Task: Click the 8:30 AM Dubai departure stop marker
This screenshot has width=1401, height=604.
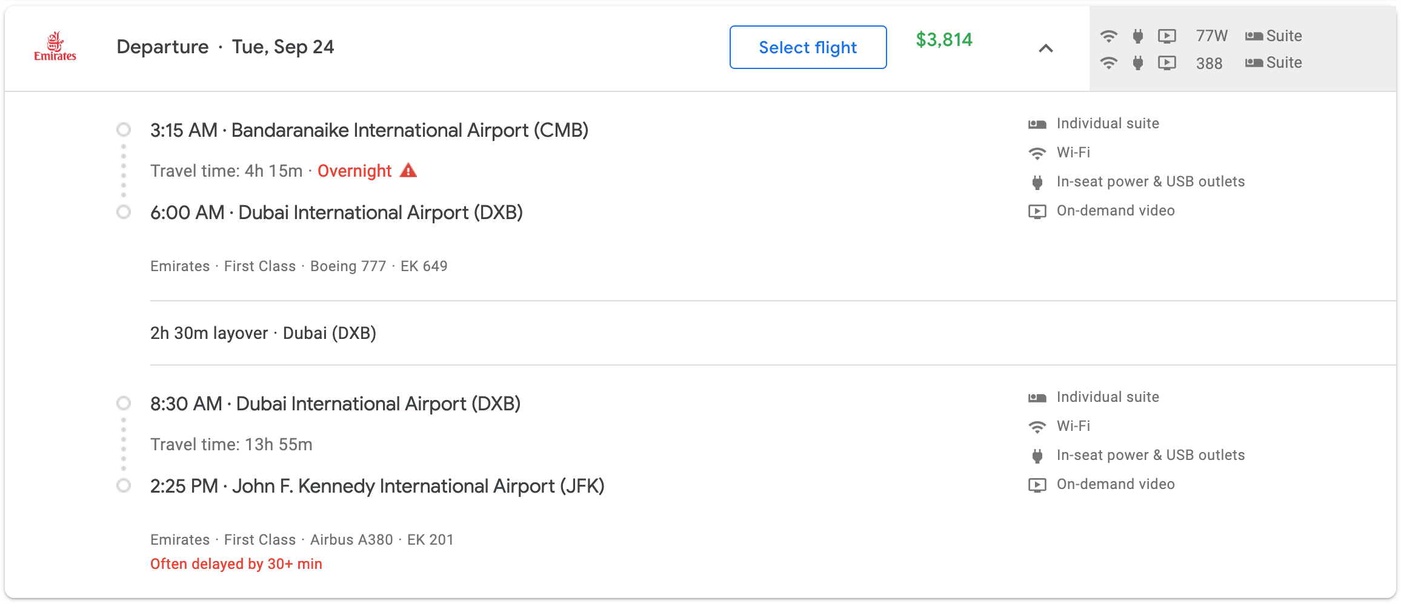Action: click(124, 404)
